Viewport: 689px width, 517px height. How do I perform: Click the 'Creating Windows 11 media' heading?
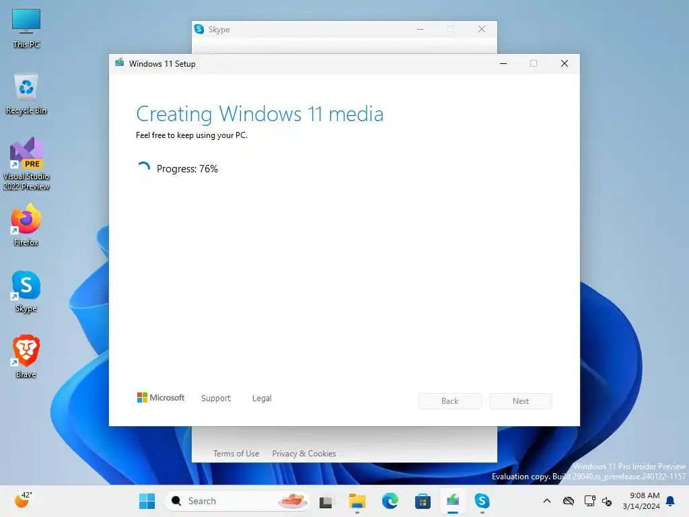[x=260, y=114]
